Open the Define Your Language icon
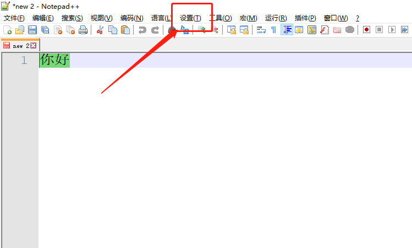This screenshot has width=412, height=248. 299,30
